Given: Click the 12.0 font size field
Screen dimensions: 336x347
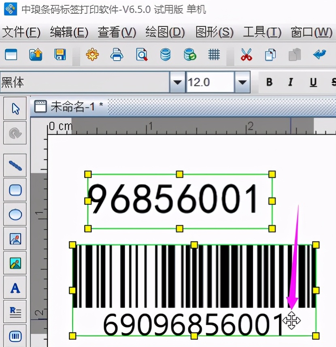Looking at the screenshot, I should coord(210,82).
